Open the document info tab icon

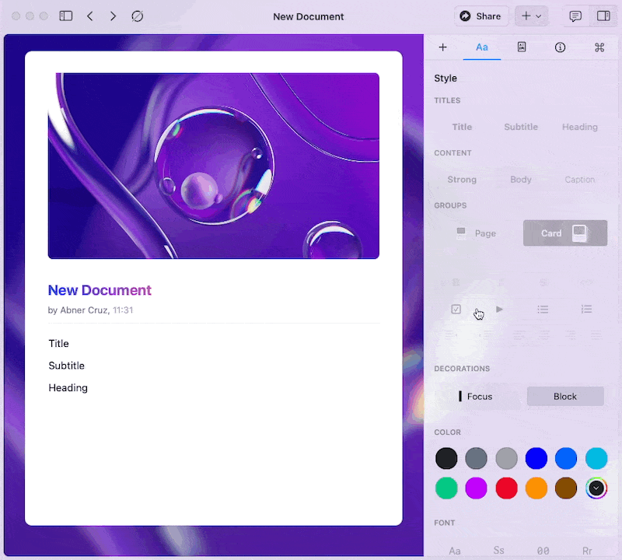pyautogui.click(x=560, y=47)
